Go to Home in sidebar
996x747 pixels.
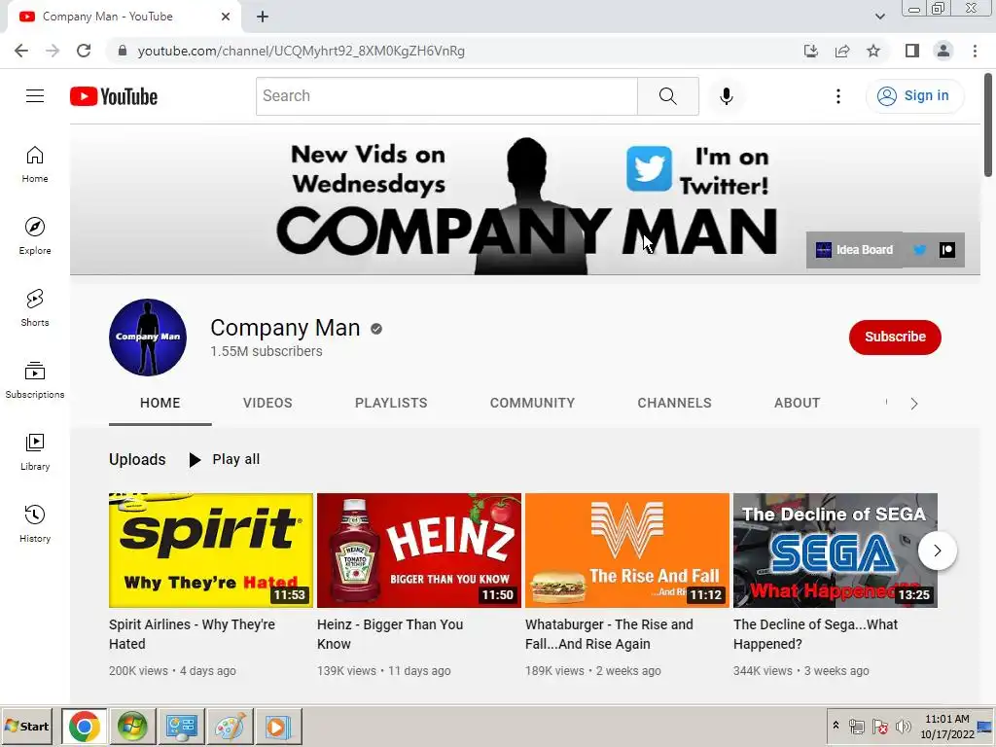pos(35,164)
